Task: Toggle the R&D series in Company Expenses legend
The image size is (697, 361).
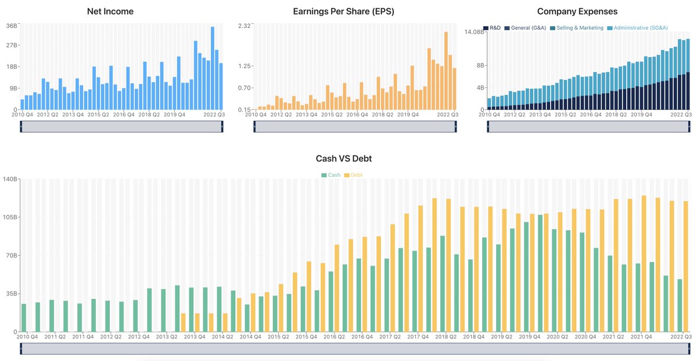Action: 492,28
